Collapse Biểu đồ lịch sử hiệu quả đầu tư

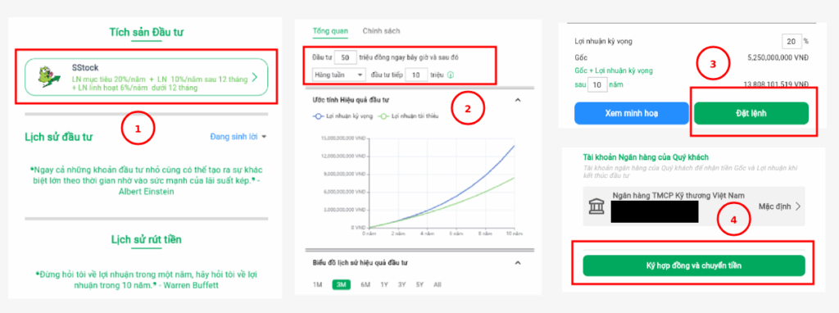pyautogui.click(x=518, y=263)
